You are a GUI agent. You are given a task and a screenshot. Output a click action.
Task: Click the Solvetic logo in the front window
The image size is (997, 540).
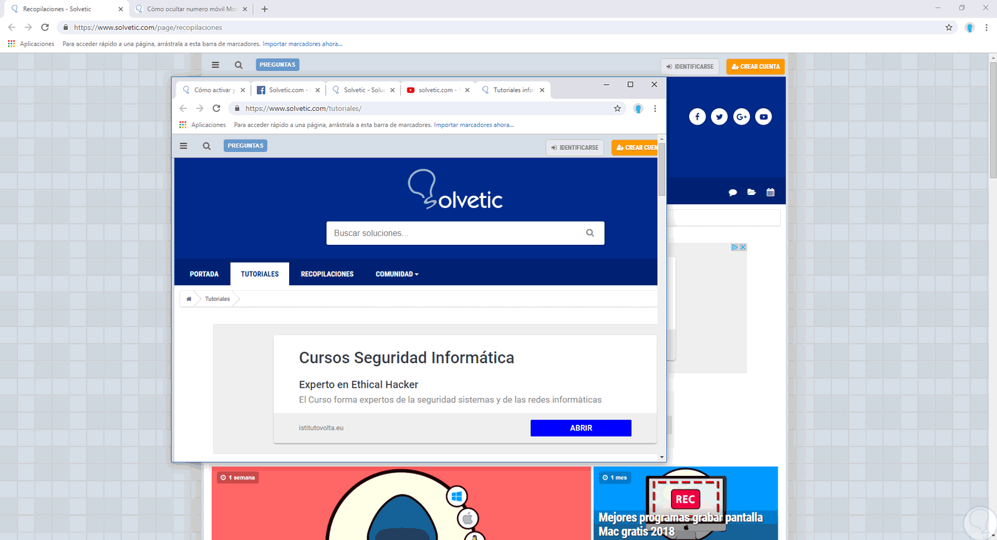455,189
